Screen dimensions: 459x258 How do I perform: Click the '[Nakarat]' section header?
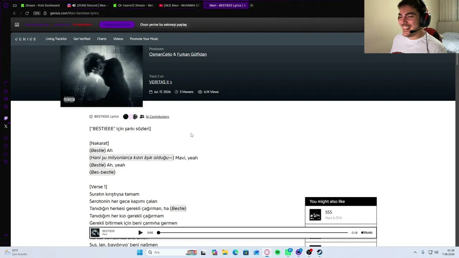pyautogui.click(x=99, y=143)
